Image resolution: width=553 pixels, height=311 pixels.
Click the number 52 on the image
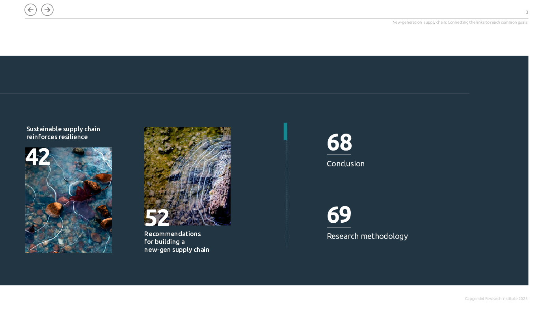click(x=157, y=218)
